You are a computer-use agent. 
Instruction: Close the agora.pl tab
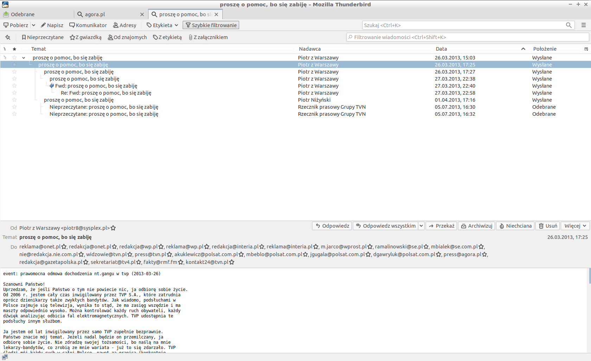click(142, 14)
